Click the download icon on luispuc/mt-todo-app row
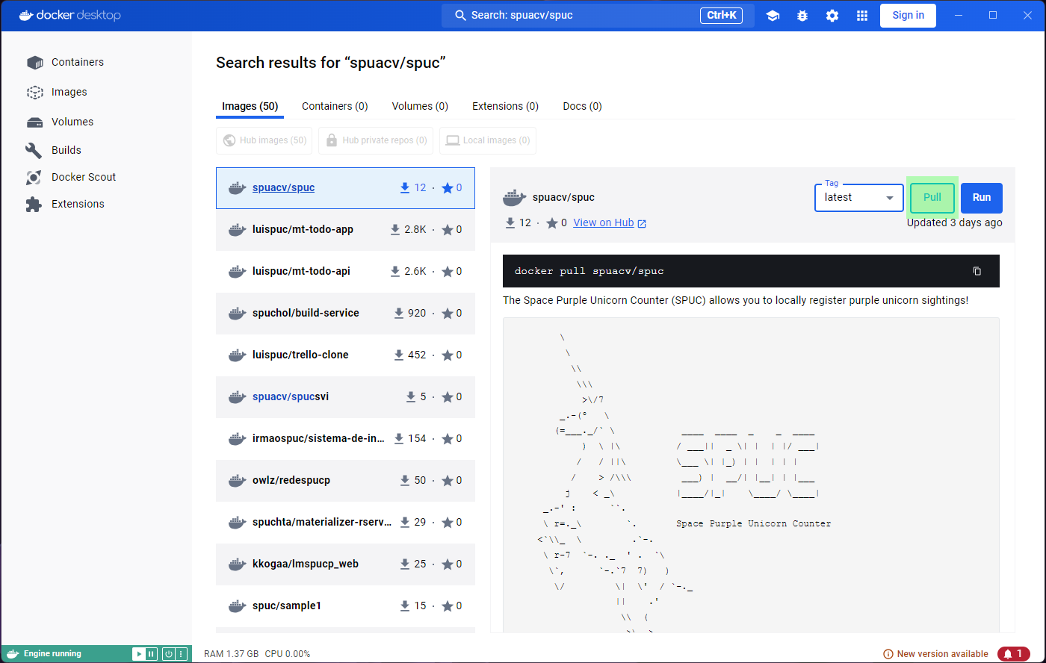1046x663 pixels. 395,230
